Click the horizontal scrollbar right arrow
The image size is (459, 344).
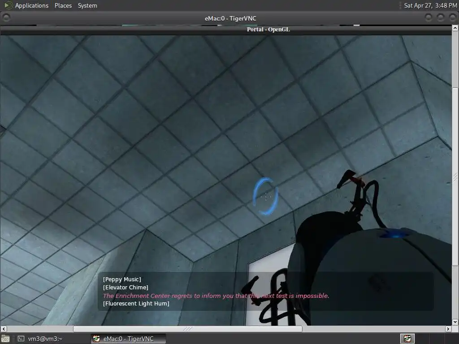pos(448,329)
